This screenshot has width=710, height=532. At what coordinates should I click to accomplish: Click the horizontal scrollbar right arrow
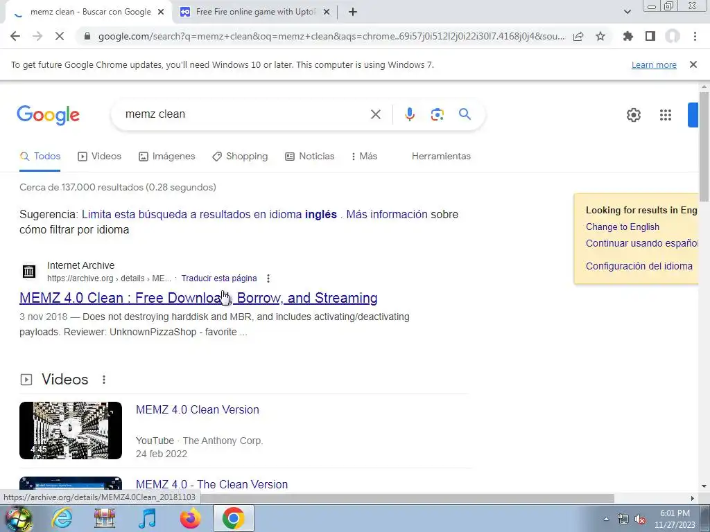(693, 498)
